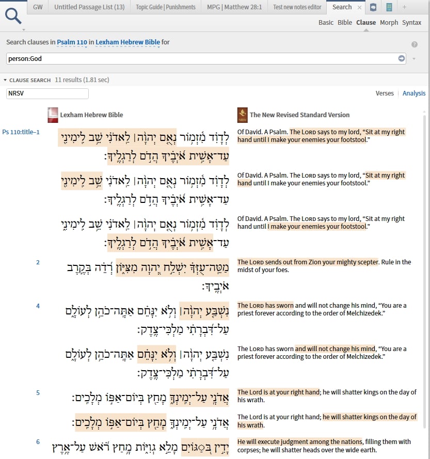
Task: Switch to MPG | Matthew 28:1 tab
Action: click(234, 7)
